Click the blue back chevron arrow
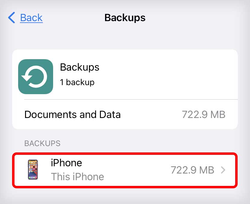Image resolution: width=250 pixels, height=204 pixels. [11, 18]
